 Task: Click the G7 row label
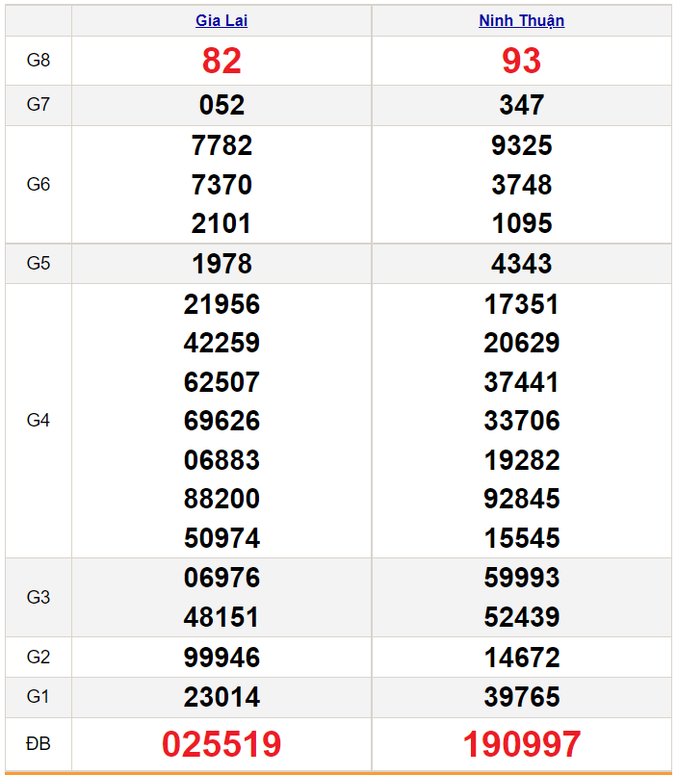[39, 105]
